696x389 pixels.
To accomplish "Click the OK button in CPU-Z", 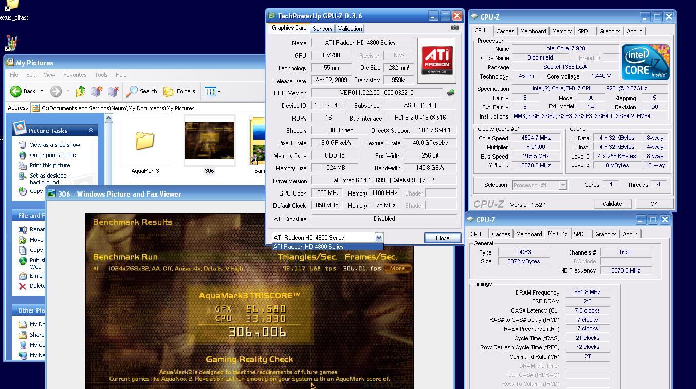I will pos(653,204).
